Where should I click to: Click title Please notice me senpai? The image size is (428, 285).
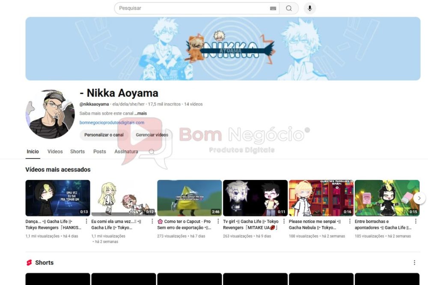coord(315,224)
